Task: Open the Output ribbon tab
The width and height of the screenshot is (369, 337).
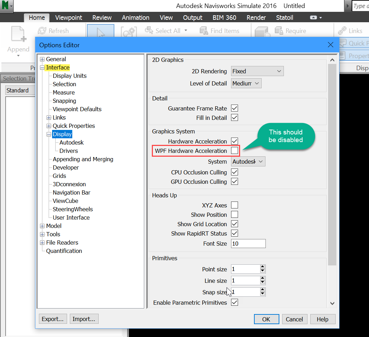Action: [192, 17]
